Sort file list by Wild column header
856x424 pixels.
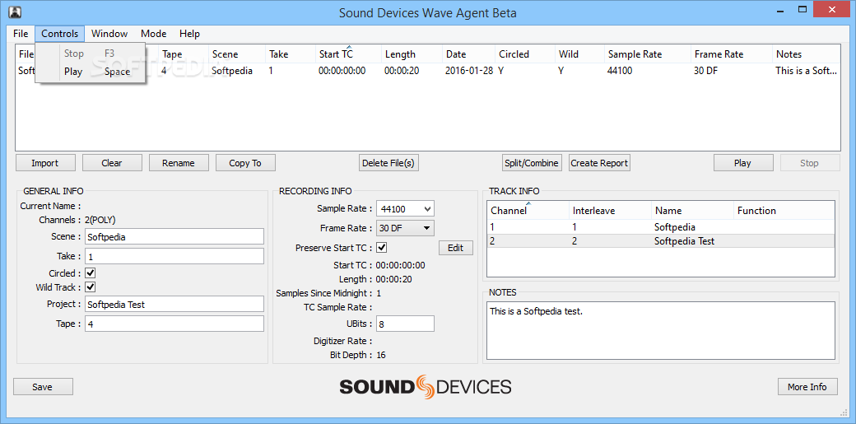(579, 54)
